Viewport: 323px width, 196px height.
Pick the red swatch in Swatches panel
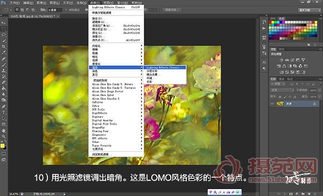click(270, 22)
